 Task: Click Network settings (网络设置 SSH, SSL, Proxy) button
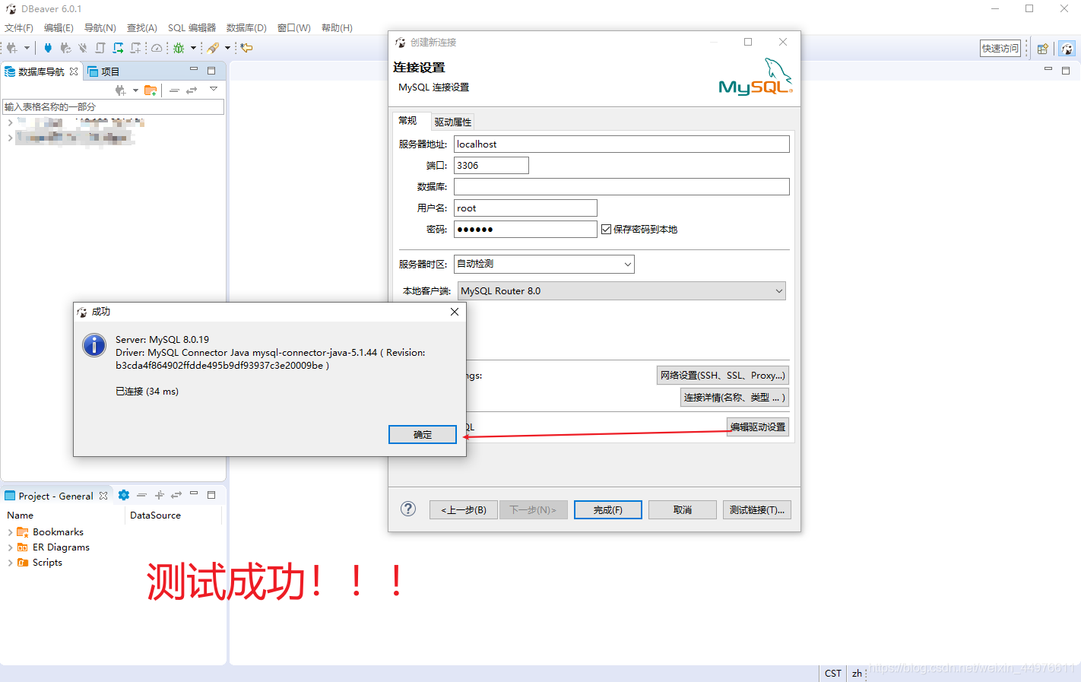pyautogui.click(x=723, y=376)
